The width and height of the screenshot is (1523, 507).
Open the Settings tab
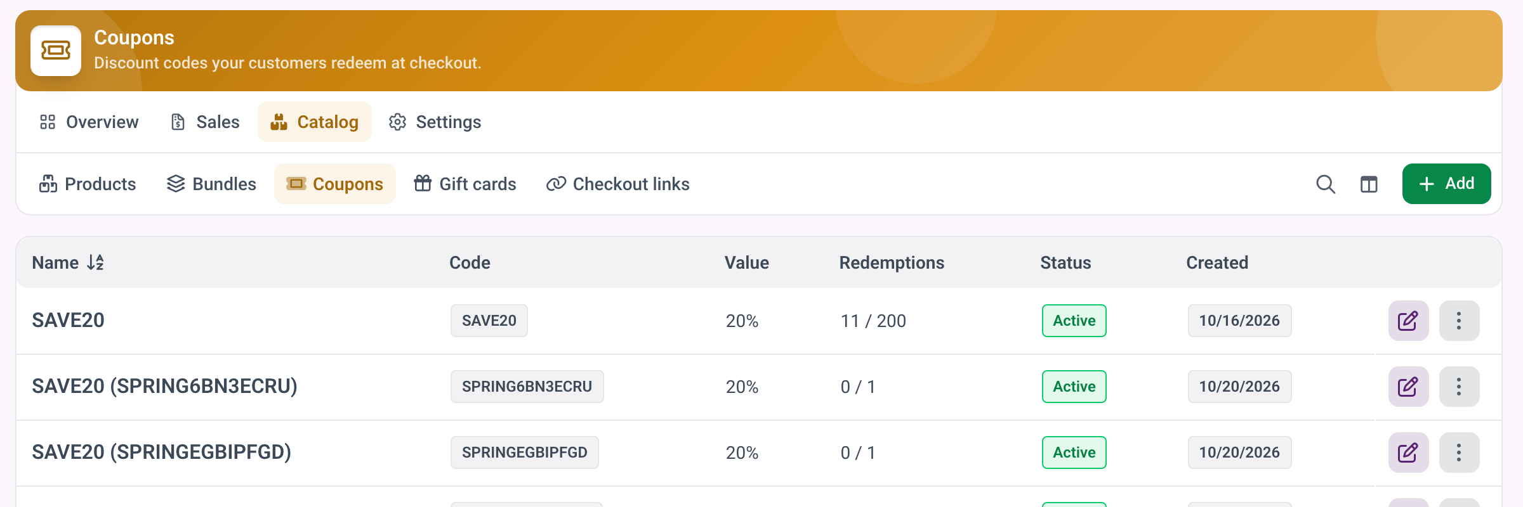coord(435,122)
